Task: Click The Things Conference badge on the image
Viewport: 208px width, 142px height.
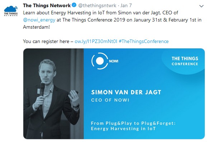Action: [185, 61]
